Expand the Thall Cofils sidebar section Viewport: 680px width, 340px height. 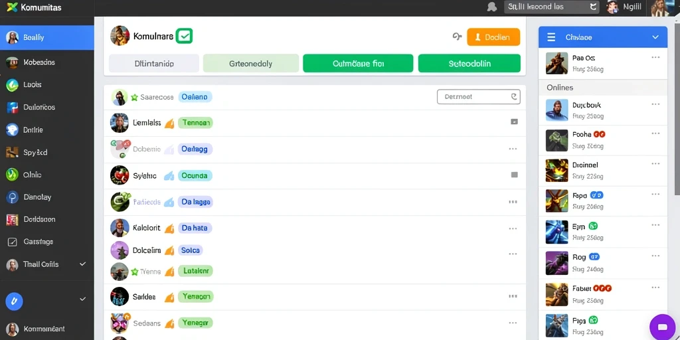82,264
